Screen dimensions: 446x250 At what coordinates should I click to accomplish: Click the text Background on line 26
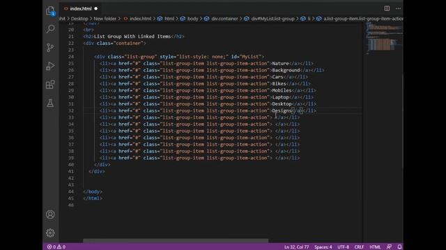(x=286, y=70)
